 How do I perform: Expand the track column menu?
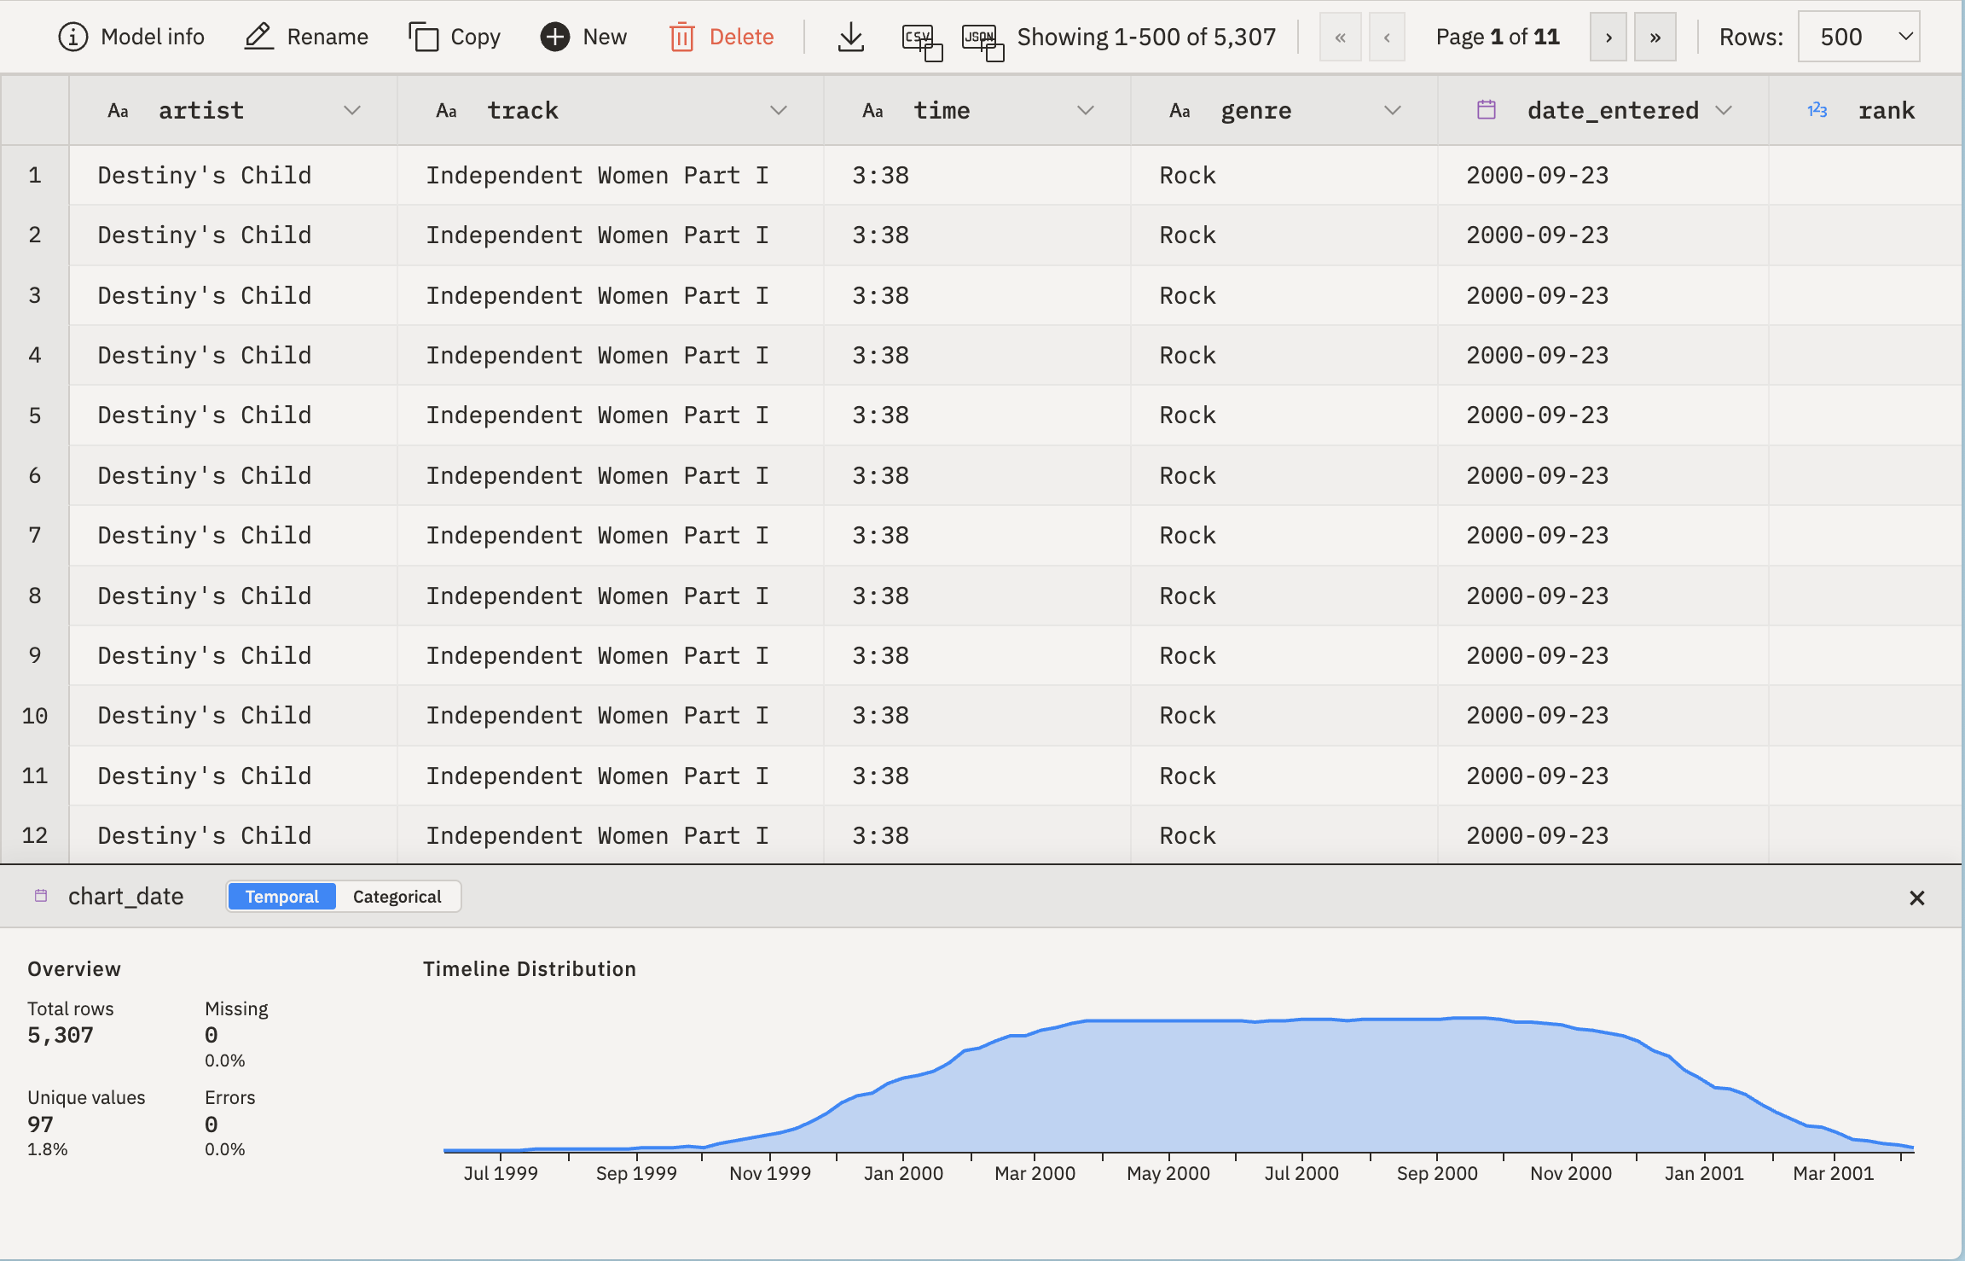click(778, 110)
